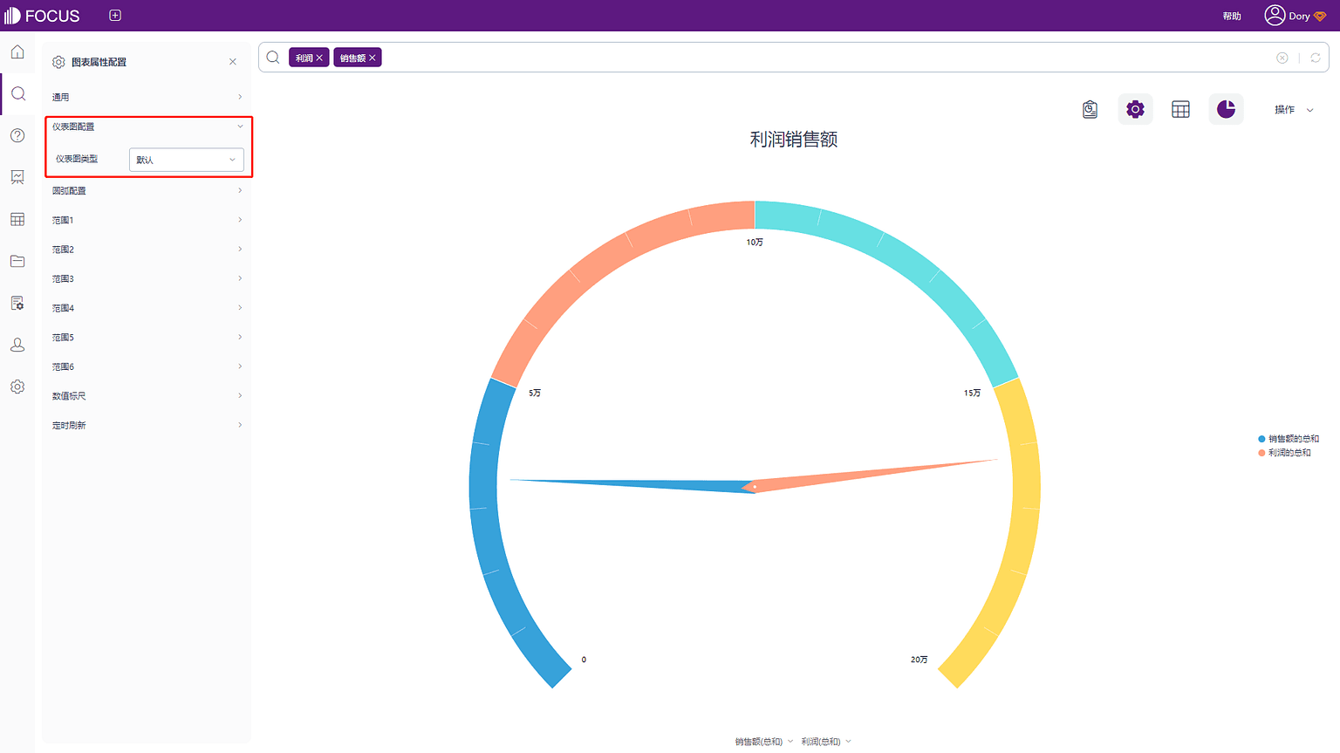Open the data management sidebar icon
The width and height of the screenshot is (1340, 753).
coord(17,303)
